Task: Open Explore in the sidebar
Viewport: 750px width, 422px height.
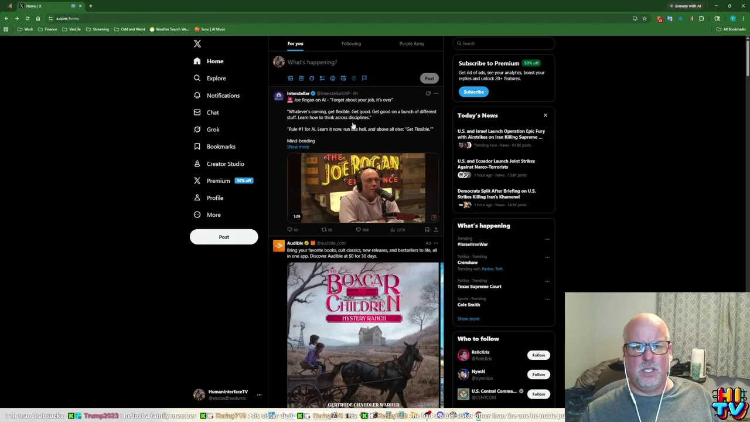Action: click(x=210, y=78)
